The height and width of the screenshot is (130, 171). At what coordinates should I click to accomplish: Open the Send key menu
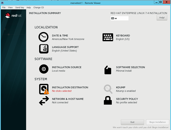(x=20, y=8)
